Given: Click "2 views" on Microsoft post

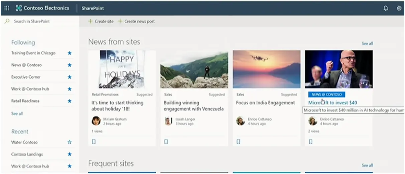Looking at the screenshot, I should point(314,131).
